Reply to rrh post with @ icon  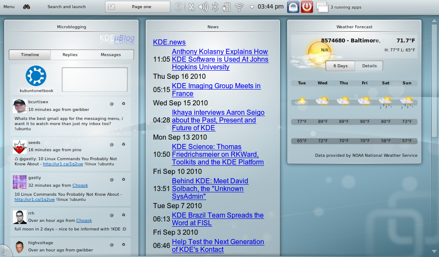pyautogui.click(x=112, y=215)
